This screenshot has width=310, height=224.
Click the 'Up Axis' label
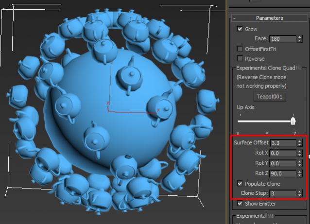pyautogui.click(x=245, y=107)
